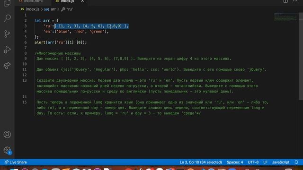Open the Manage gear settings
The width and height of the screenshot is (303, 170).
tap(8, 150)
